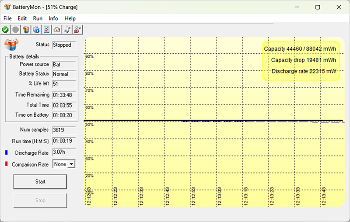
Task: Click the Start button
Action: tap(40, 182)
